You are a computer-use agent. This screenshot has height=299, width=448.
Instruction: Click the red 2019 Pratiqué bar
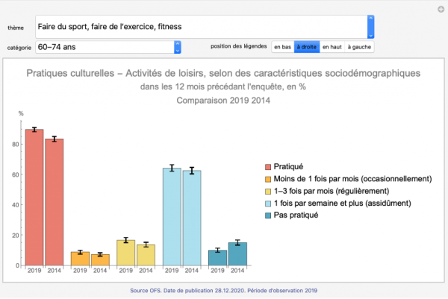click(34, 198)
